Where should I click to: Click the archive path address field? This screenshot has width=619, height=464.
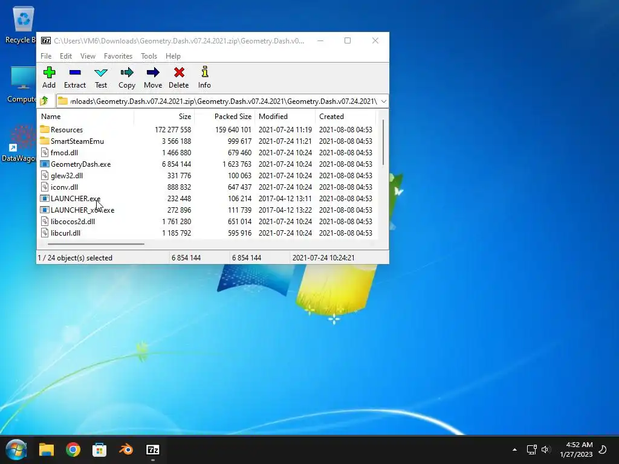pyautogui.click(x=222, y=101)
